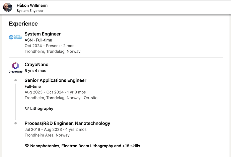The height and width of the screenshot is (157, 231).
Task: Click the diamond skills icon beside Lithography
Action: (27, 108)
